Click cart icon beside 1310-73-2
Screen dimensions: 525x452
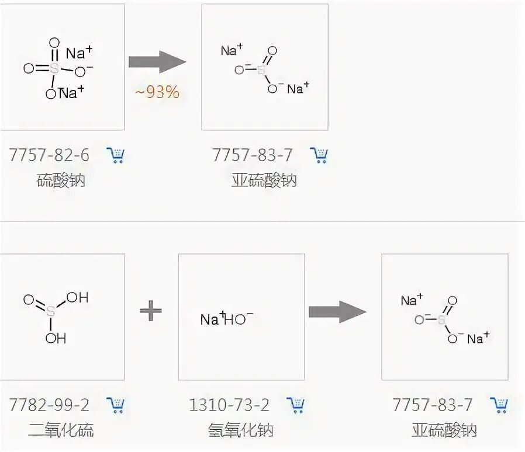296,405
